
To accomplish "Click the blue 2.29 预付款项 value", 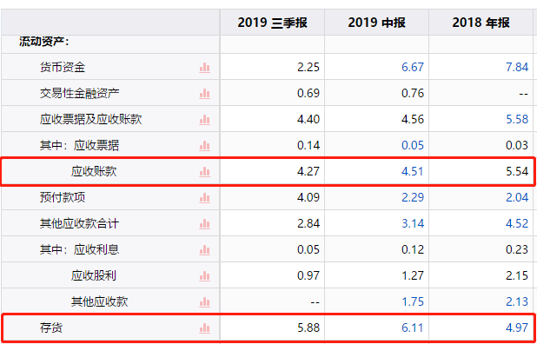I will coord(413,197).
